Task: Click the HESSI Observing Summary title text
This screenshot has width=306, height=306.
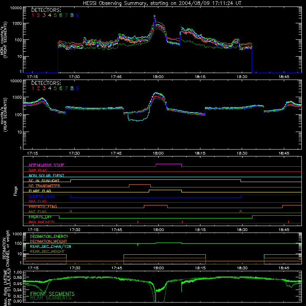Action: tap(162, 3)
